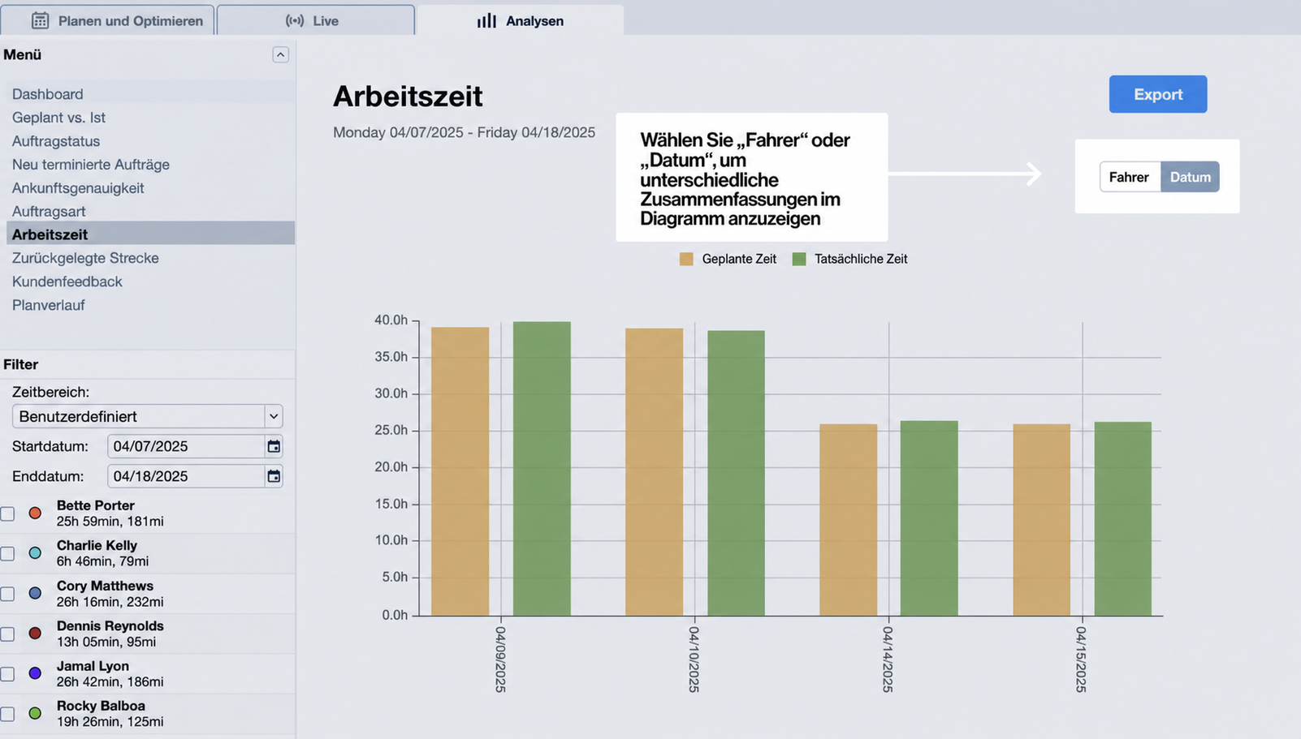Enable the Cory Matthews checkbox
1301x739 pixels.
click(x=7, y=594)
